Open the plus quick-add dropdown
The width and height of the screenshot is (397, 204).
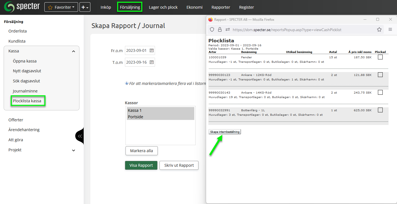[x=85, y=7]
